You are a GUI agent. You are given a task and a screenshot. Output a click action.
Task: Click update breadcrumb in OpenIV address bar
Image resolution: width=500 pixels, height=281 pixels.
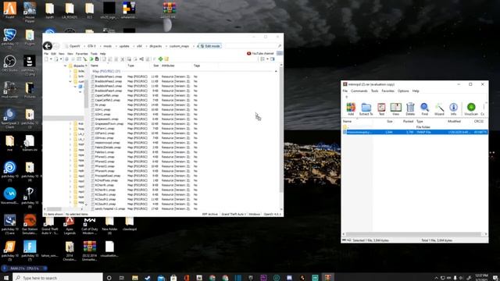[x=124, y=46]
